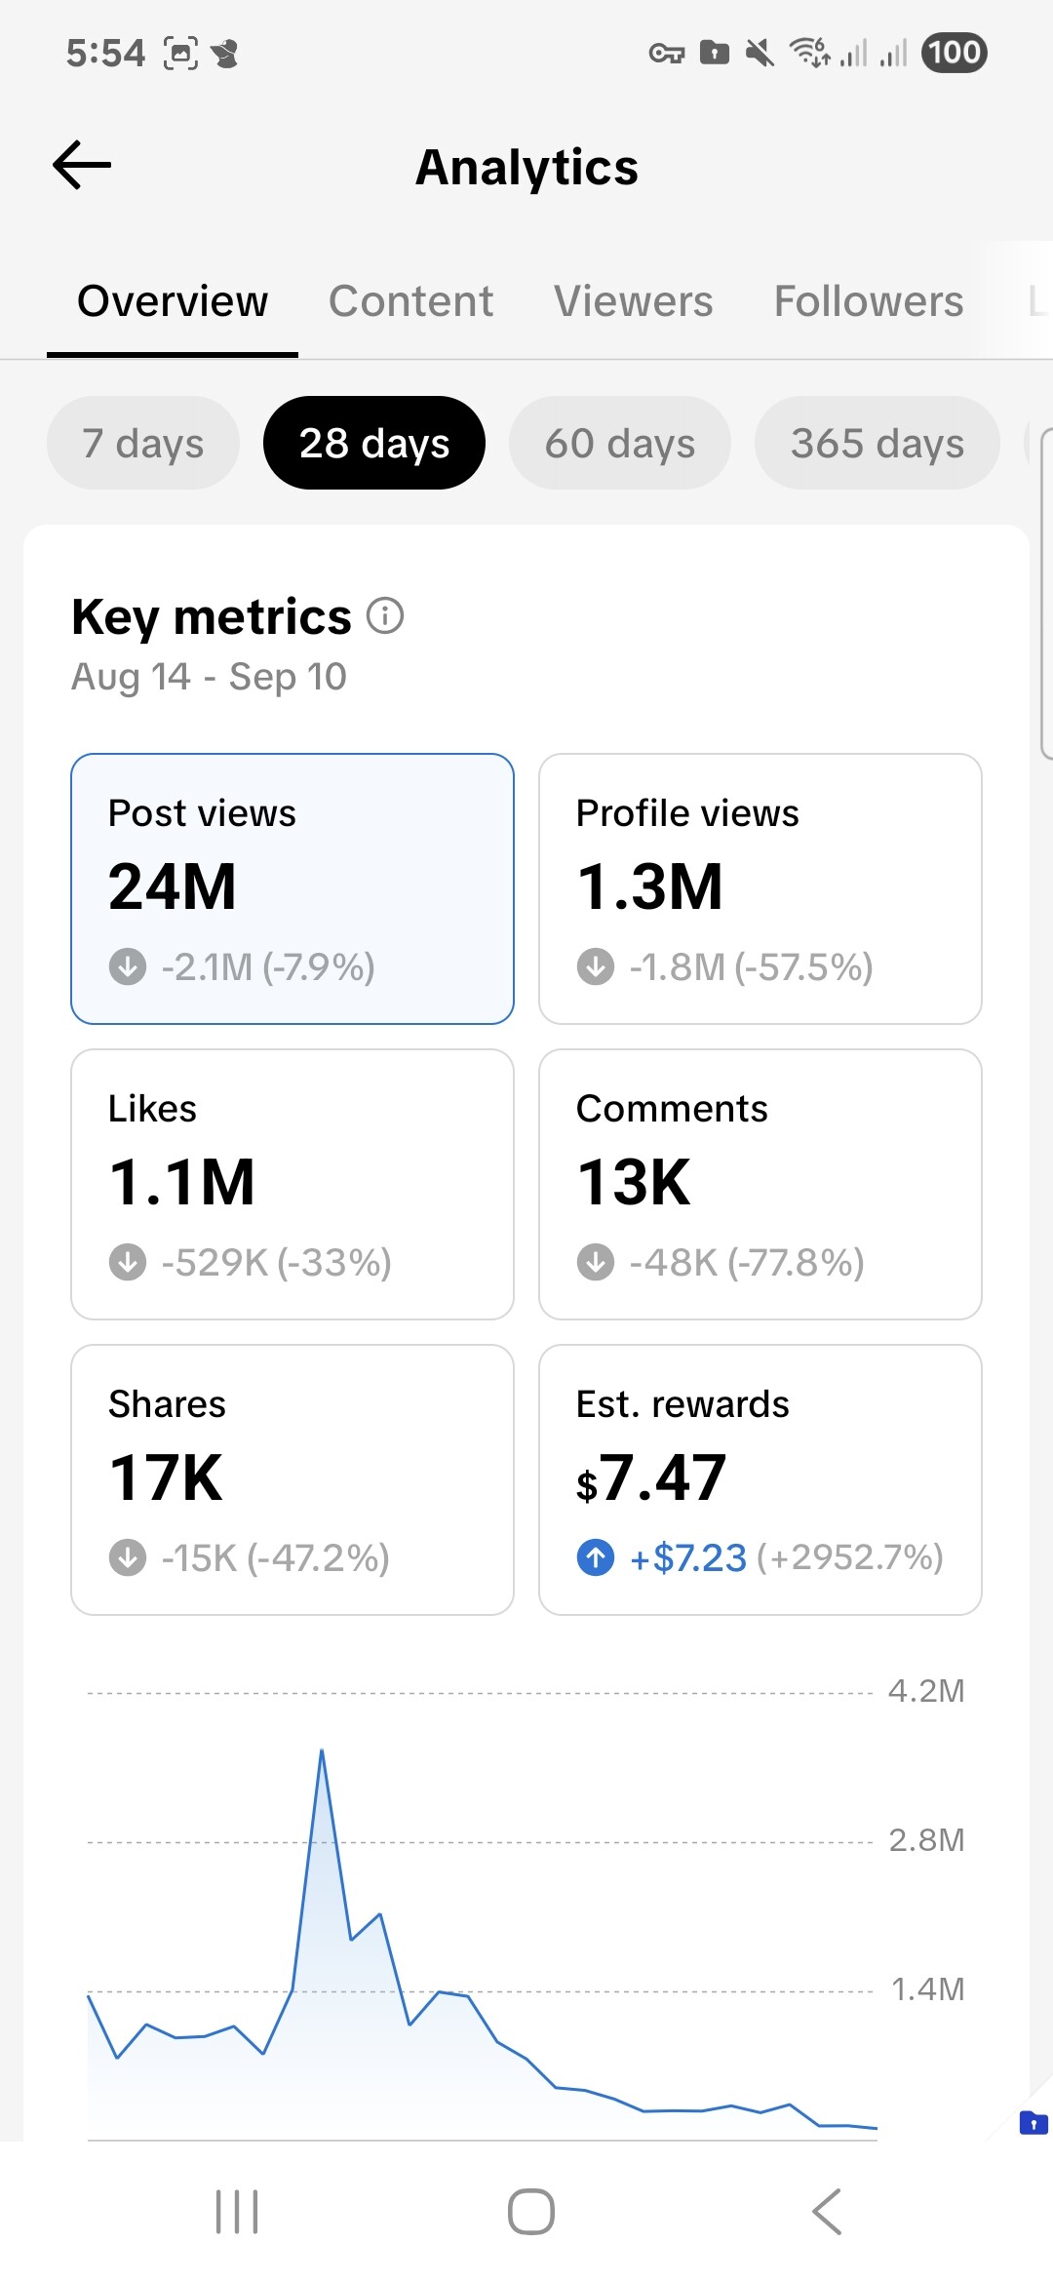
Task: Select the 7 days range chip
Action: 143,443
